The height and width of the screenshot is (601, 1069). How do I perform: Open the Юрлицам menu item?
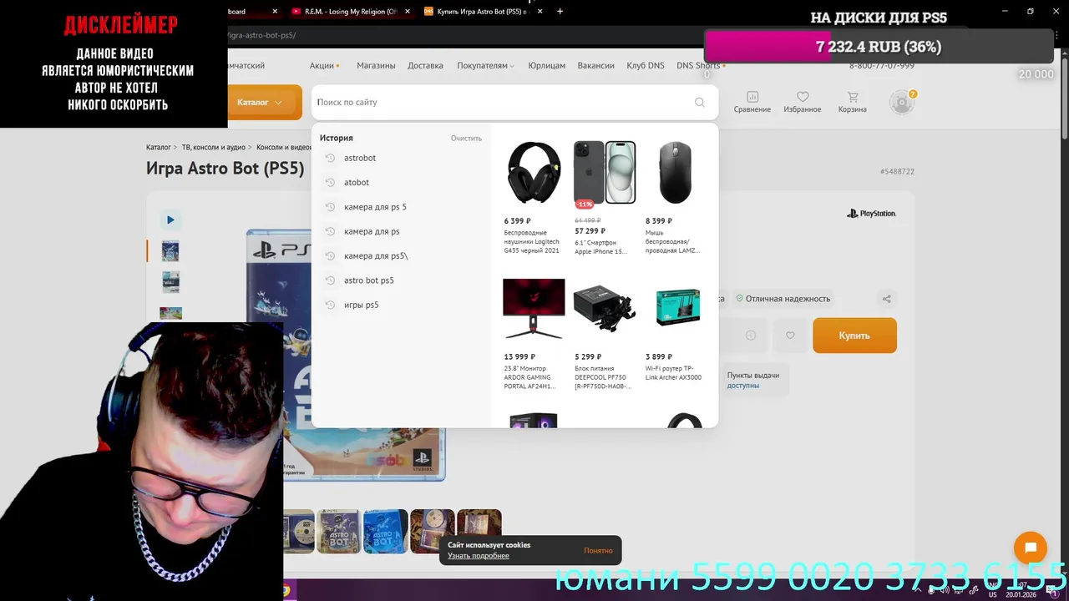(546, 65)
